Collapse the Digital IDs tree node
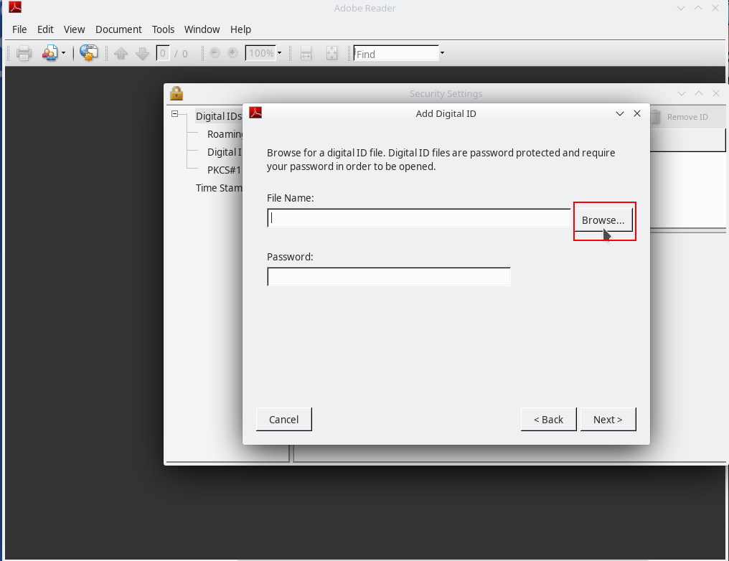The height and width of the screenshot is (561, 729). 175,115
